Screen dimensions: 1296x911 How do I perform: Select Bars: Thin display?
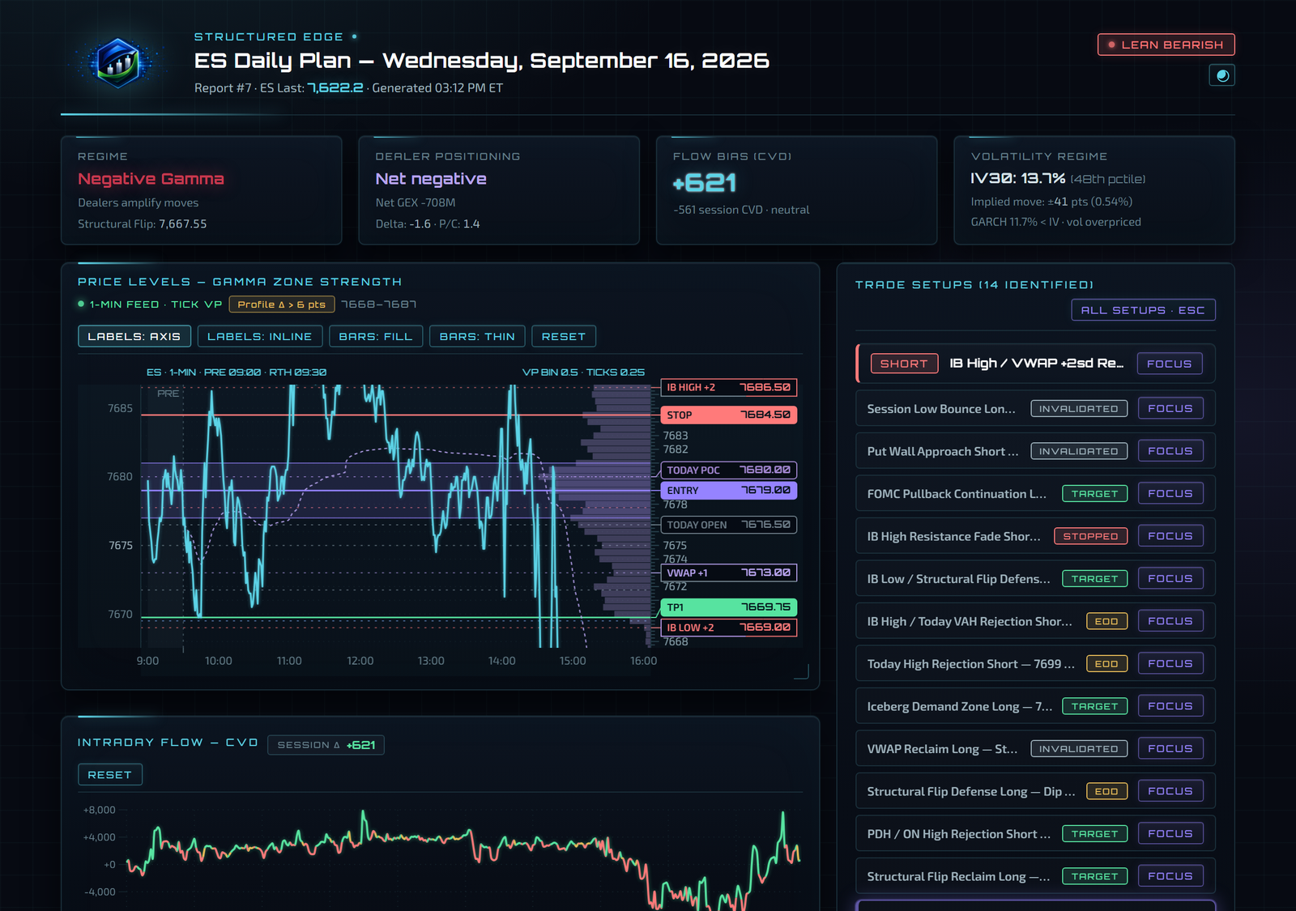(477, 337)
